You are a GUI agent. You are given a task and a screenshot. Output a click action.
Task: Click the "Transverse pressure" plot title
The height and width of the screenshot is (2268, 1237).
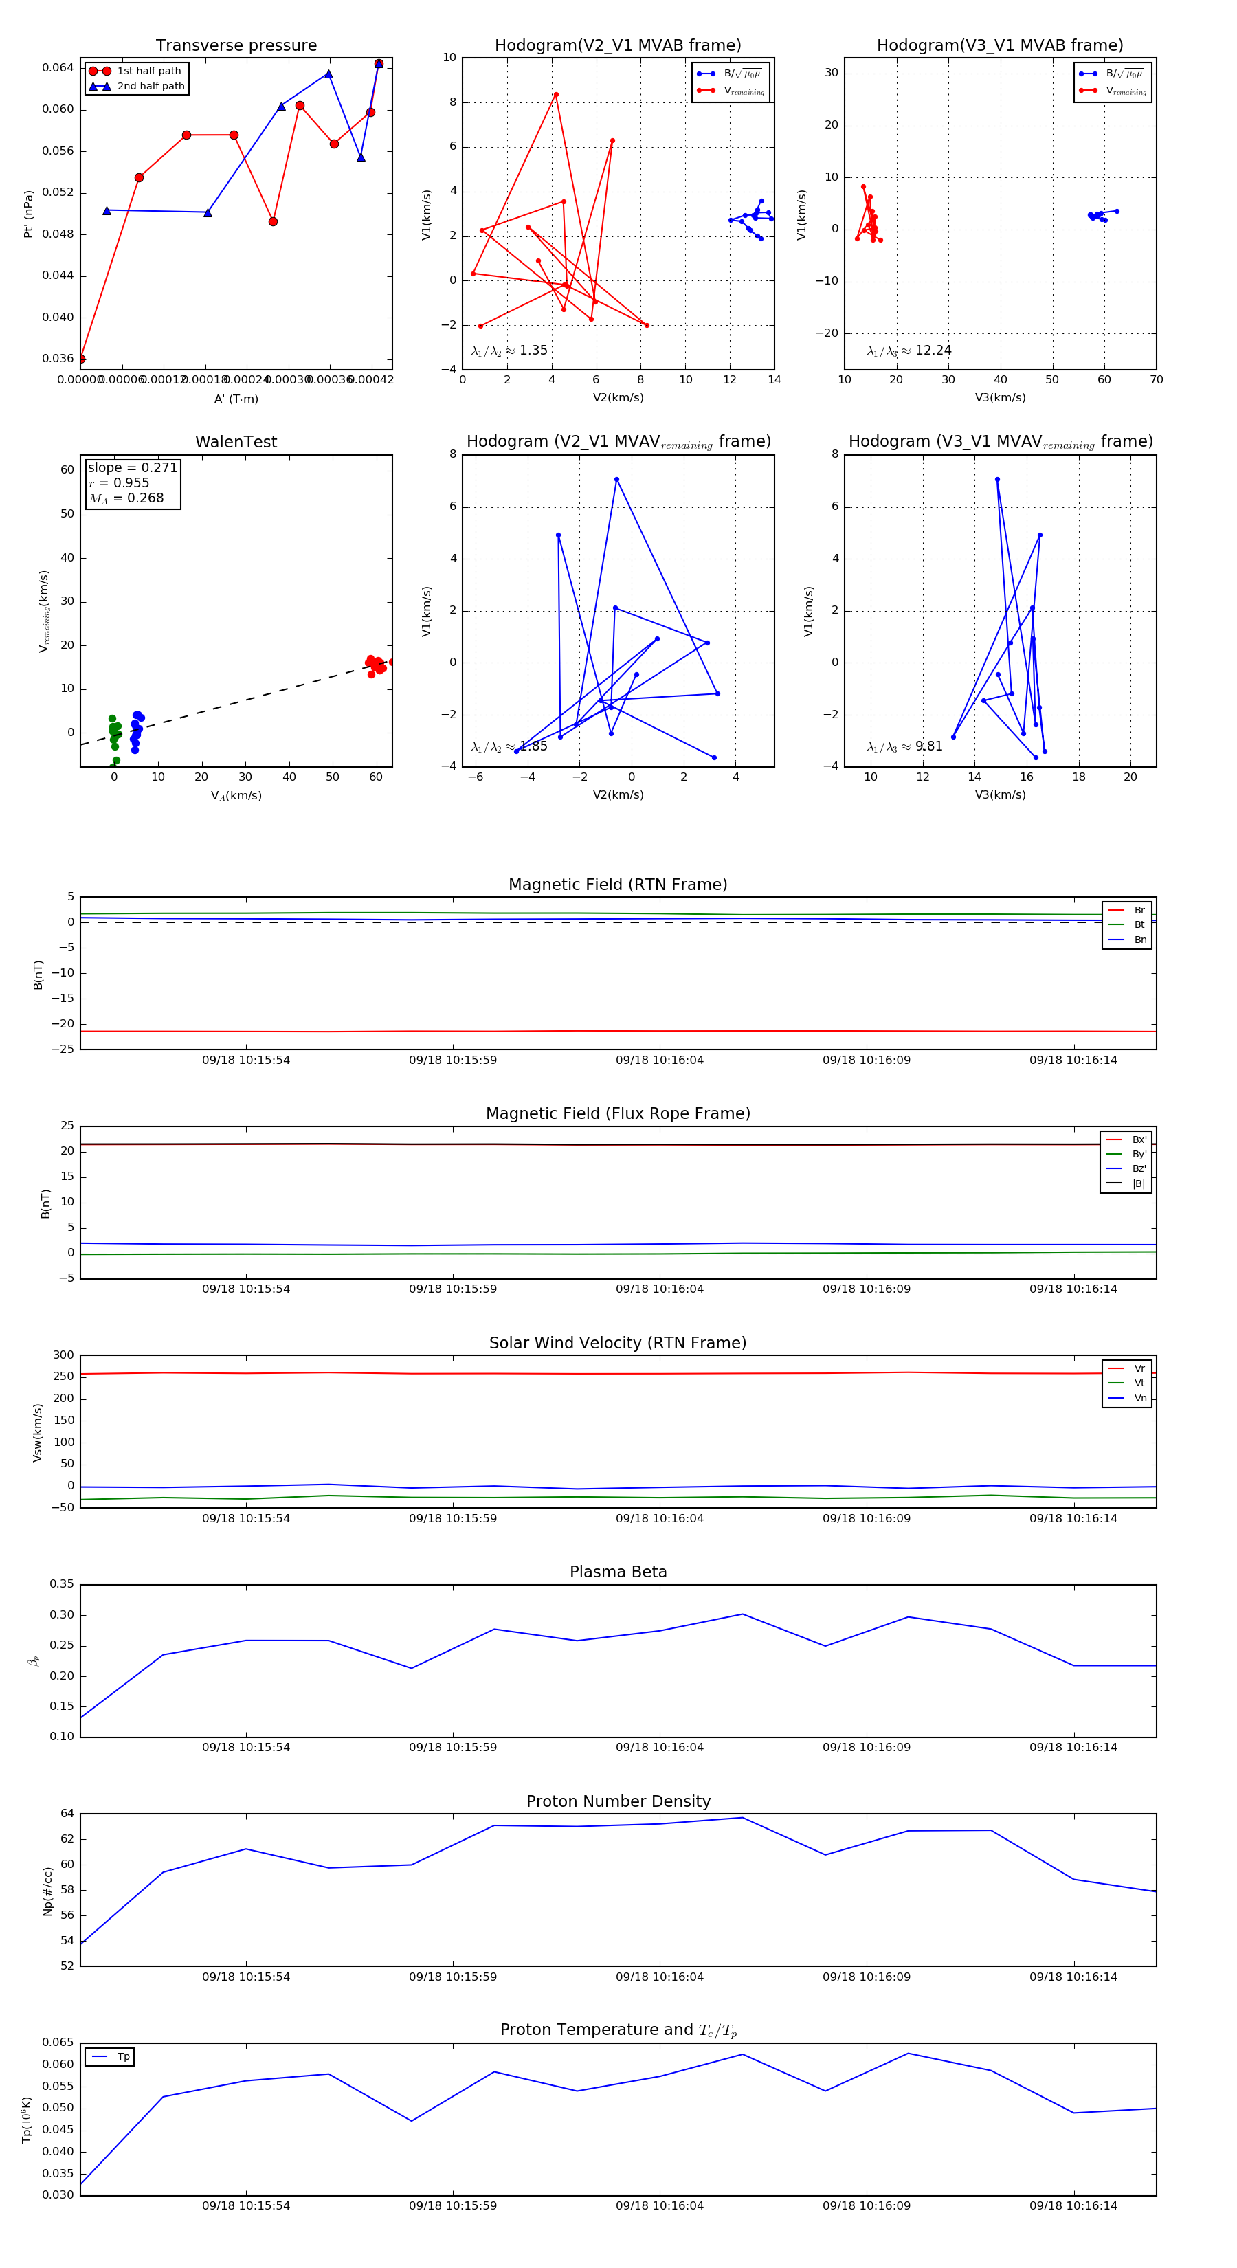[x=236, y=46]
